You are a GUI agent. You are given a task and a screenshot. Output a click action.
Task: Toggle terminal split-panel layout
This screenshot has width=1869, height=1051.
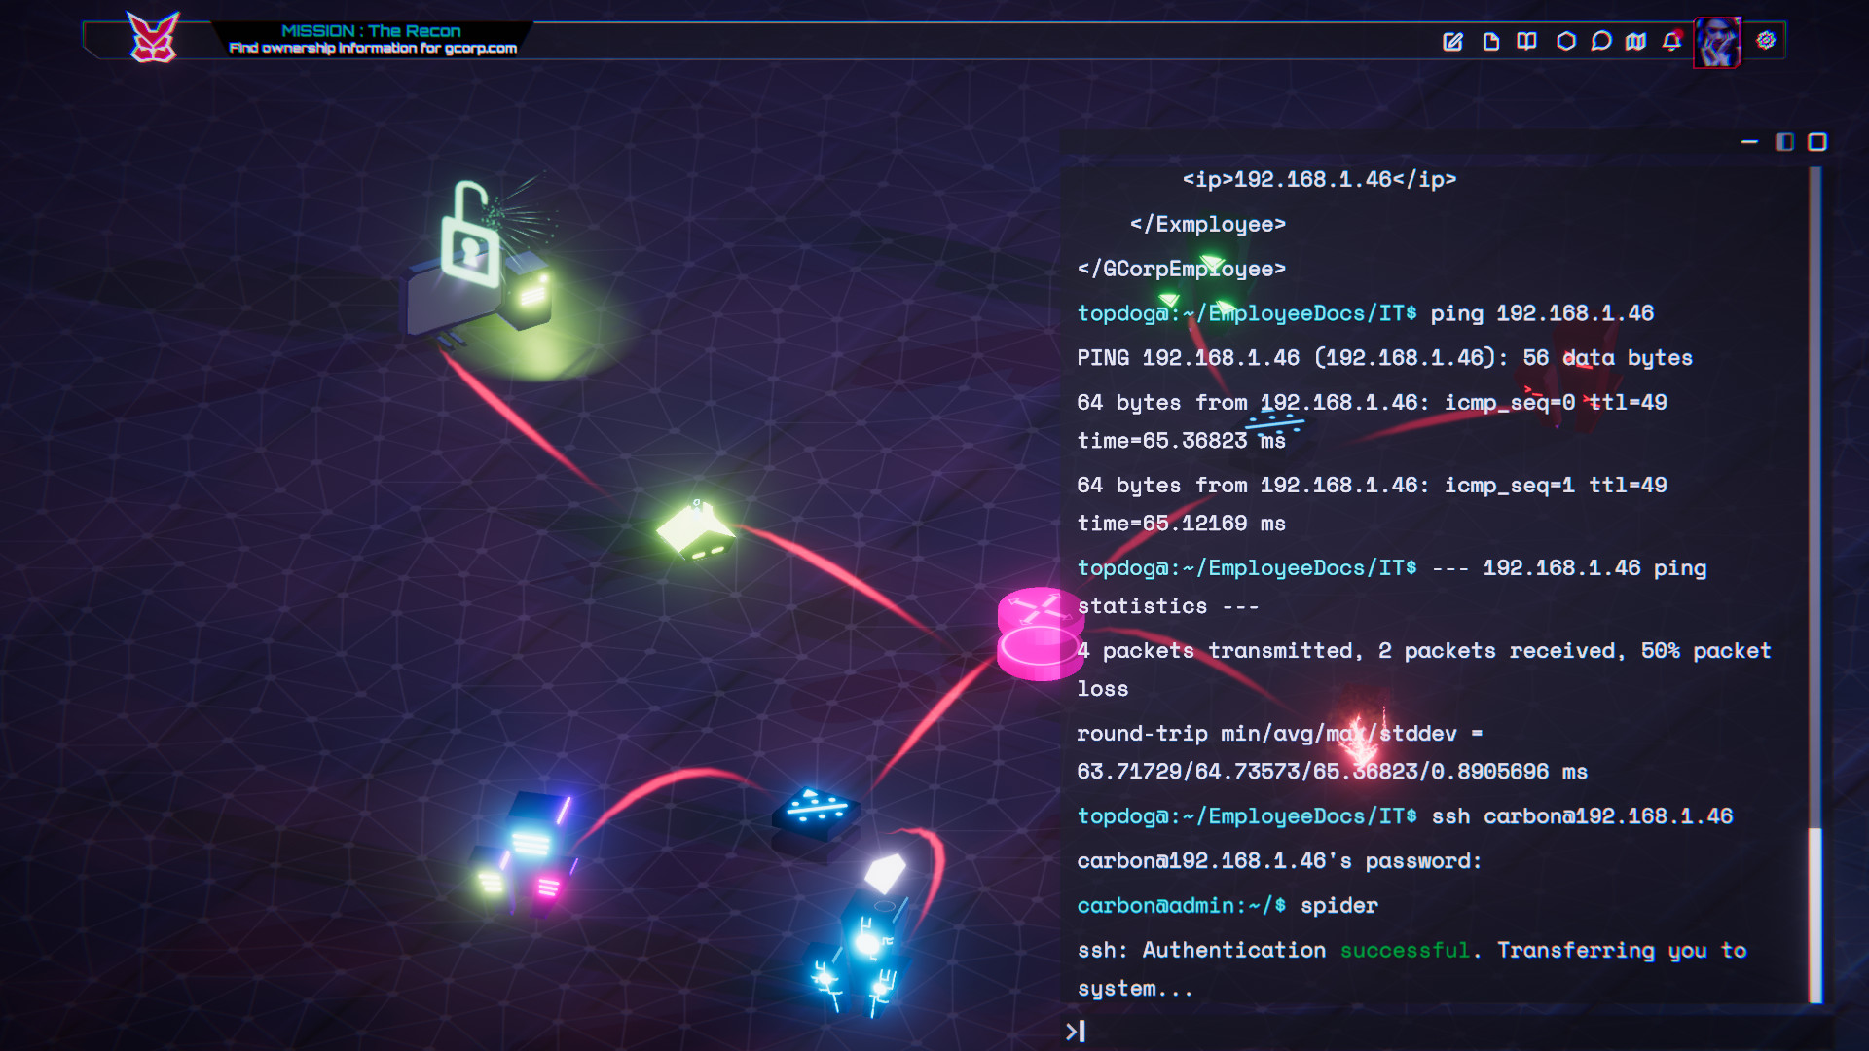click(1784, 142)
